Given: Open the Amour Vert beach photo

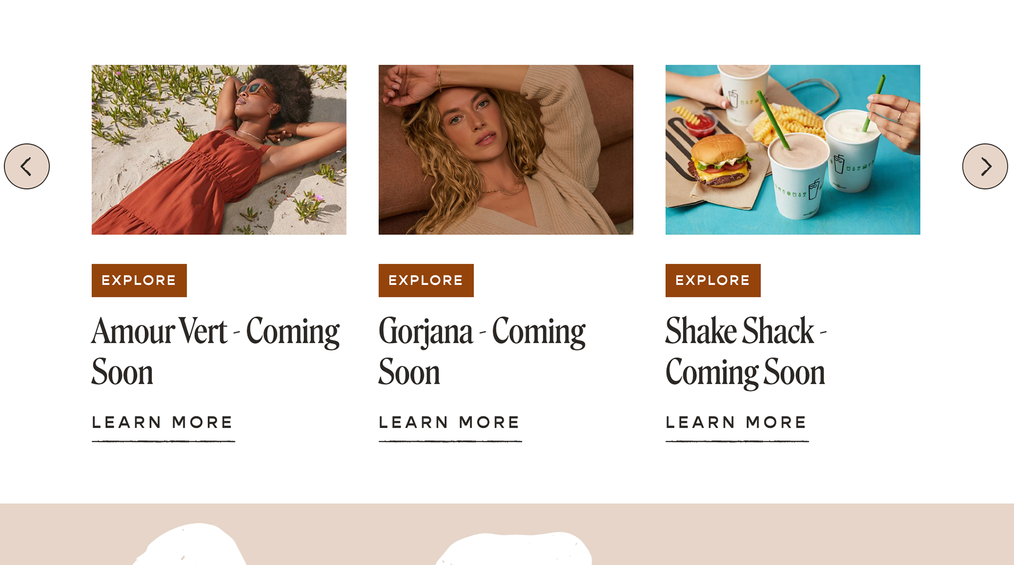Looking at the screenshot, I should (x=219, y=149).
